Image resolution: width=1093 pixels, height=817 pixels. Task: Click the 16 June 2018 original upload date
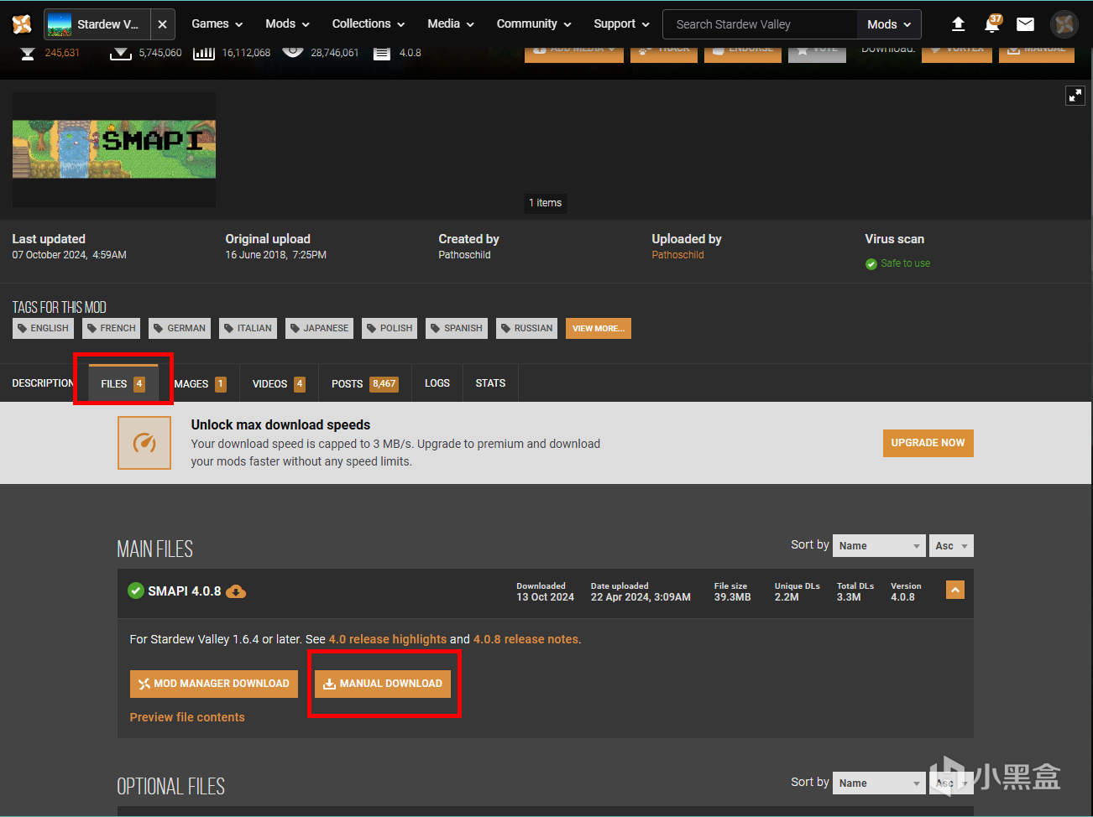click(275, 255)
